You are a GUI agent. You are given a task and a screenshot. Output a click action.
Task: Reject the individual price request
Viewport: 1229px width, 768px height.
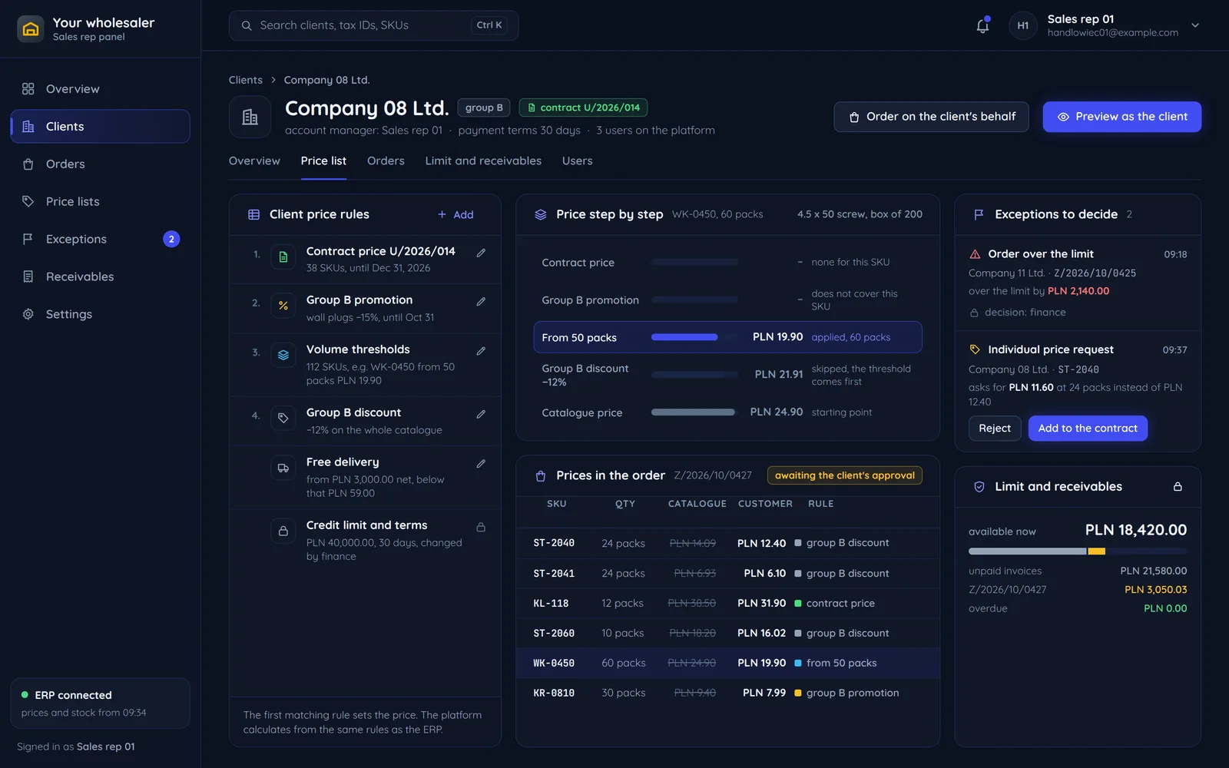point(995,429)
